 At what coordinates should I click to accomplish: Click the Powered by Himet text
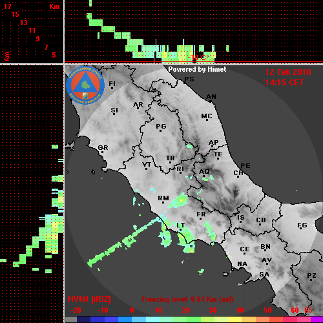tap(197, 69)
